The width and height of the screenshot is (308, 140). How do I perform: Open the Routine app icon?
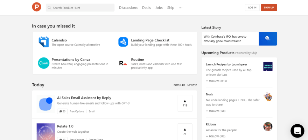tap(123, 63)
